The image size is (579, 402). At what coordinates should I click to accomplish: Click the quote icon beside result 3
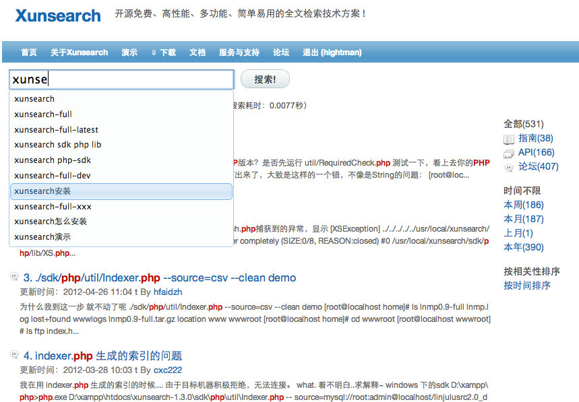coord(14,276)
